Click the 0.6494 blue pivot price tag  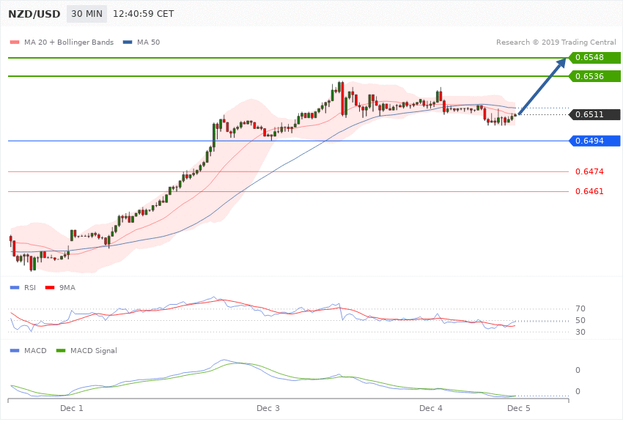point(595,141)
